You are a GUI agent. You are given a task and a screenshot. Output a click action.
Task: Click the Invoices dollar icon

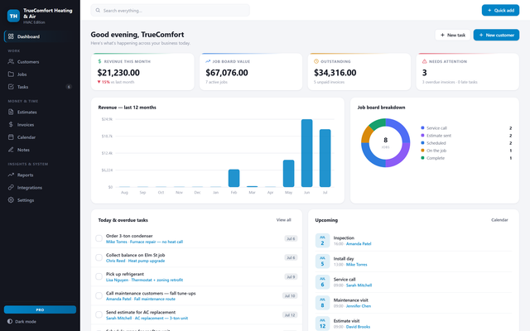tap(11, 124)
